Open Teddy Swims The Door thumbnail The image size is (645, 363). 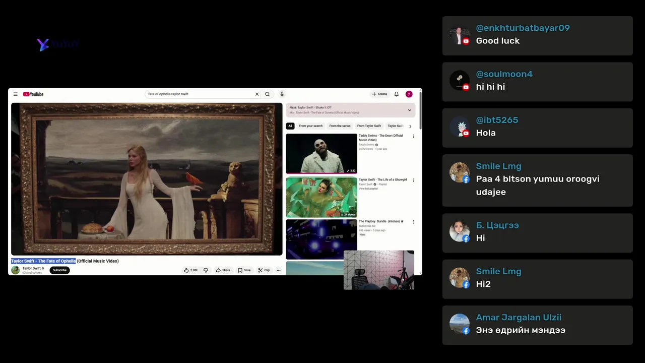click(x=321, y=153)
